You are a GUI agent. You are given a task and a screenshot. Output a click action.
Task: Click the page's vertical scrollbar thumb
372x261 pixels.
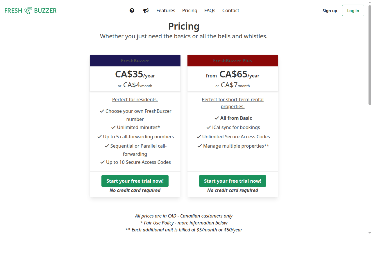(370, 55)
